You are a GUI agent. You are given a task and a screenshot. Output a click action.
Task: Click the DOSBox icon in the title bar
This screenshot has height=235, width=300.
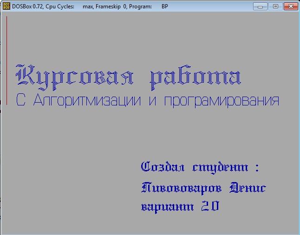point(7,7)
